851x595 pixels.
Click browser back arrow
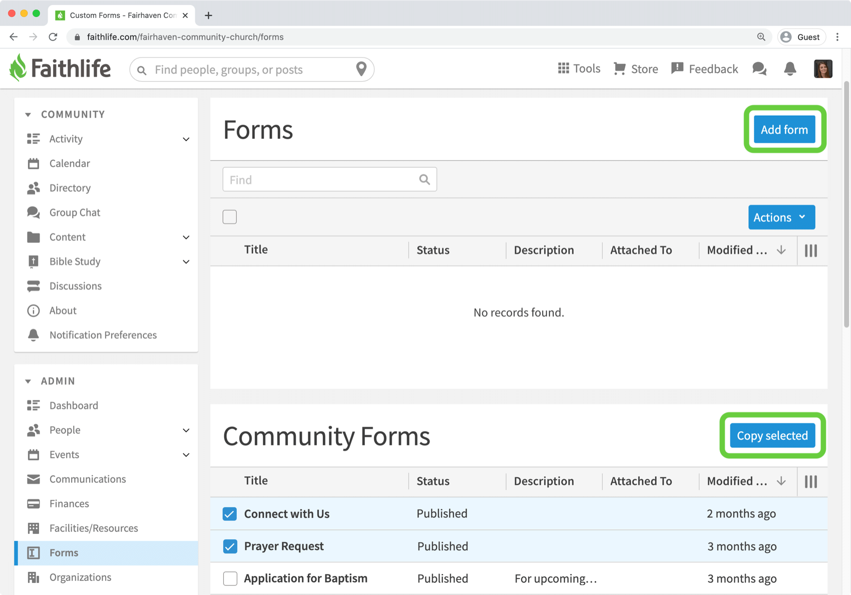tap(14, 37)
